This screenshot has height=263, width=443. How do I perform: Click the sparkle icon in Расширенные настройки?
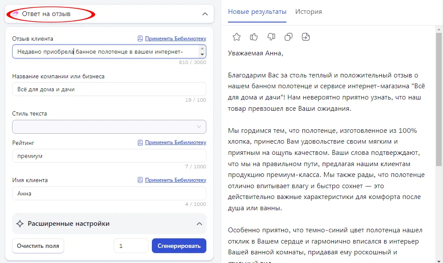19,224
